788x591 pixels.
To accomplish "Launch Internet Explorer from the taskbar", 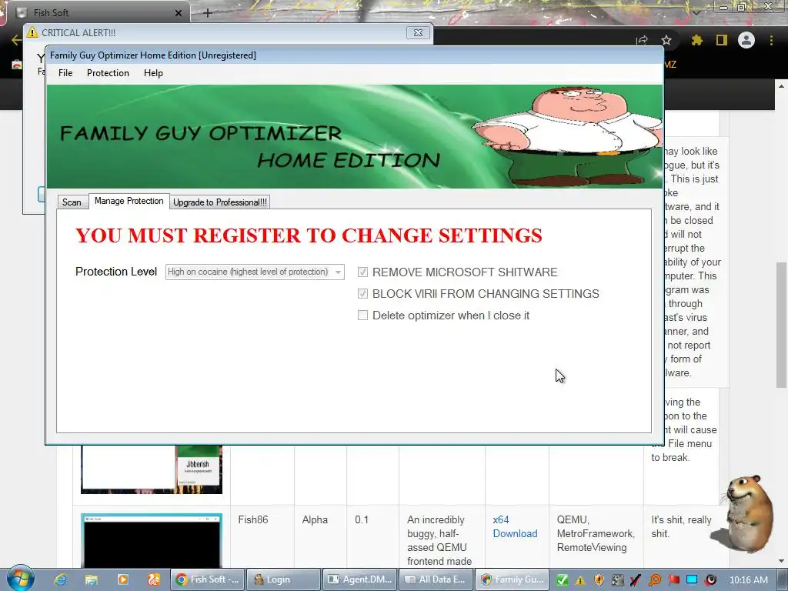I will pos(60,579).
